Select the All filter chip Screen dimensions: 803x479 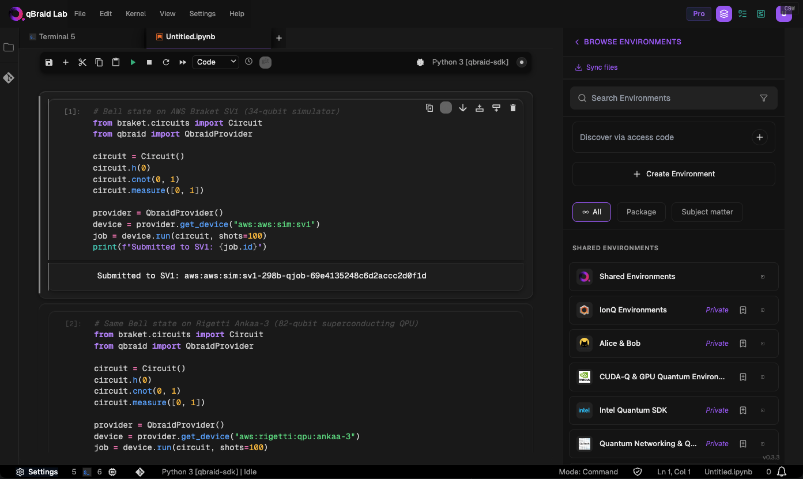pyautogui.click(x=591, y=212)
